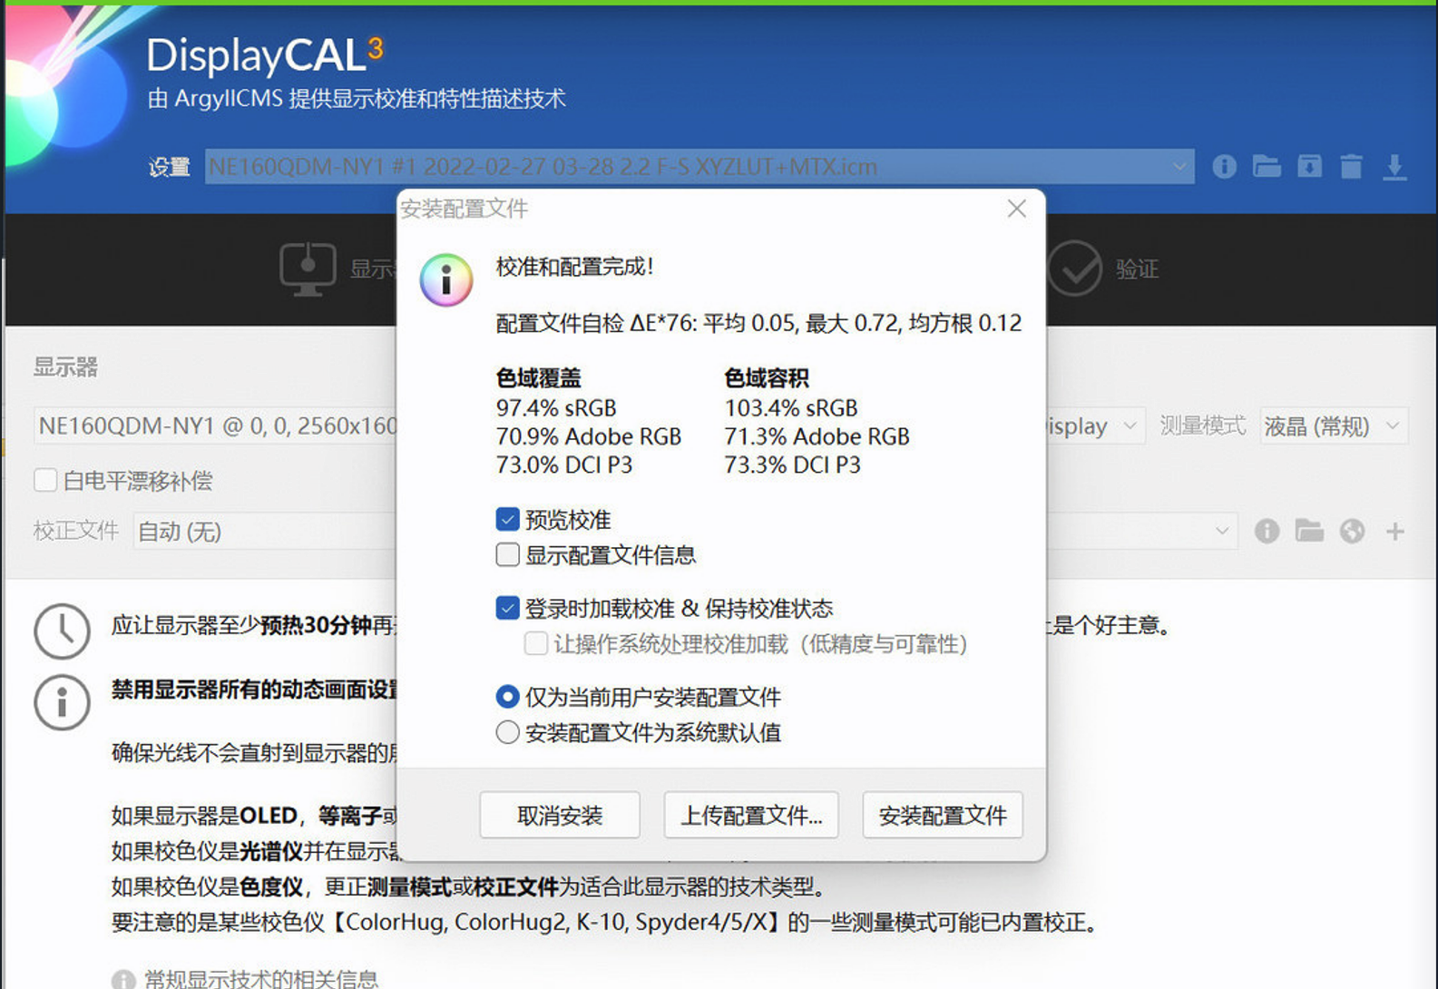Viewport: 1438px width, 989px height.
Task: Click the 97.4% sRGB coverage value
Action: click(x=556, y=407)
